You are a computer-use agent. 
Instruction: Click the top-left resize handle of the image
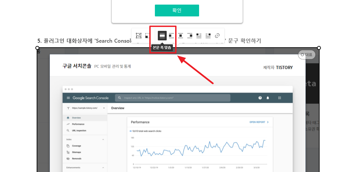tap(37, 48)
